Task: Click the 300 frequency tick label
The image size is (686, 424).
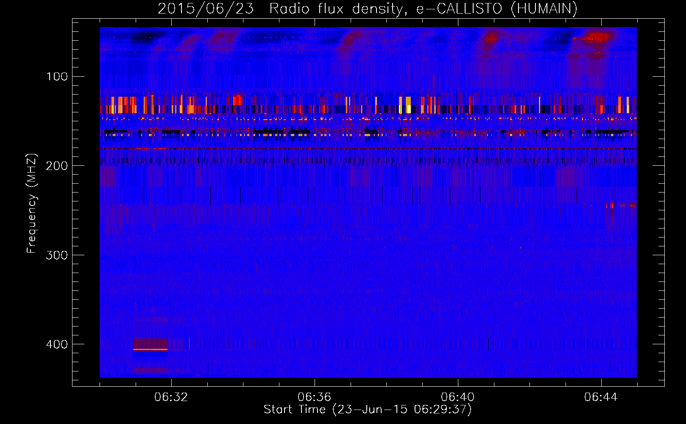Action: [x=57, y=255]
